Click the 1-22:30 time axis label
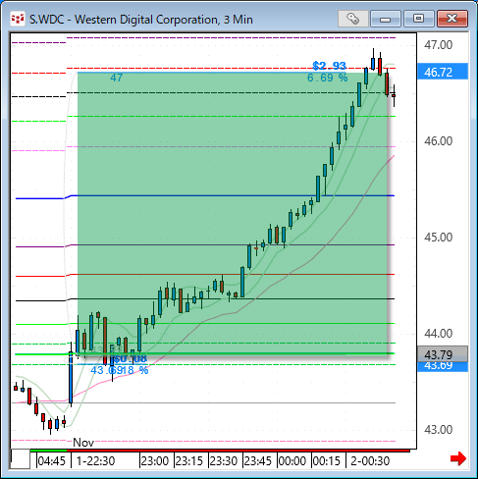Viewport: 478px width, 479px height. (95, 461)
